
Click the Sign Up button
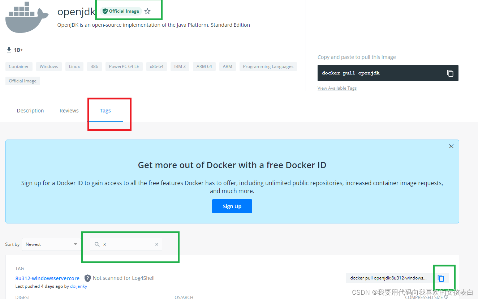[232, 206]
